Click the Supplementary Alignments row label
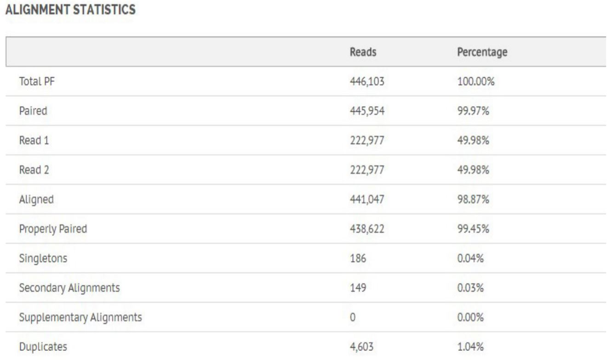This screenshot has width=612, height=360. coord(80,317)
